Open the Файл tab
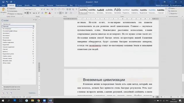 click(x=3, y=5)
